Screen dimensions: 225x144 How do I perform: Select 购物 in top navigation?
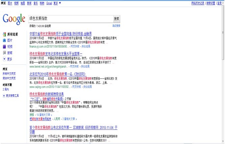42,3
